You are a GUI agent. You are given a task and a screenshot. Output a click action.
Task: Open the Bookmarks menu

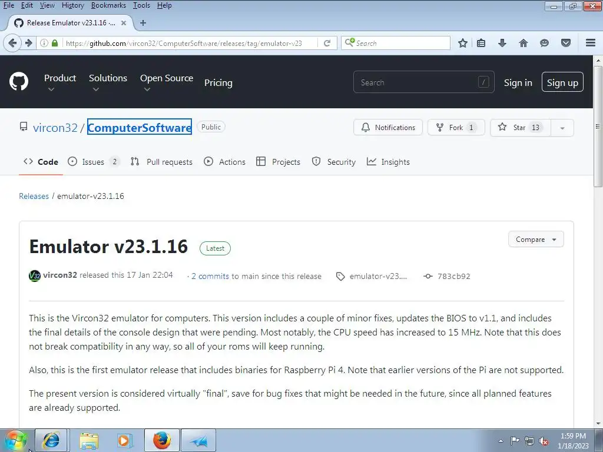click(x=108, y=5)
